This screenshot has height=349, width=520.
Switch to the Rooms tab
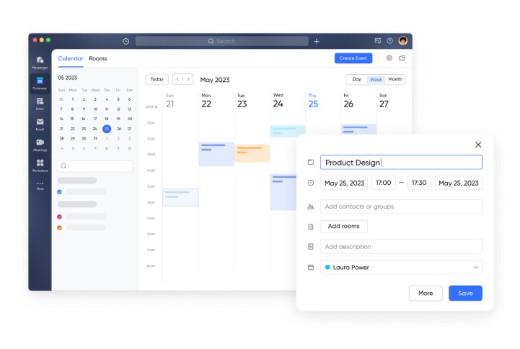point(98,58)
